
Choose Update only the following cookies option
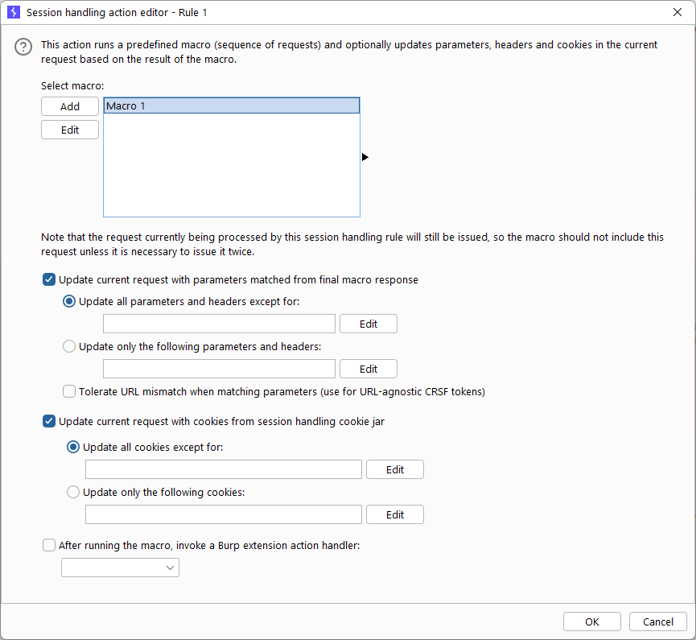click(72, 492)
